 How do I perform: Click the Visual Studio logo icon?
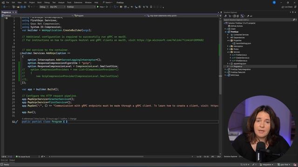coord(3,3)
